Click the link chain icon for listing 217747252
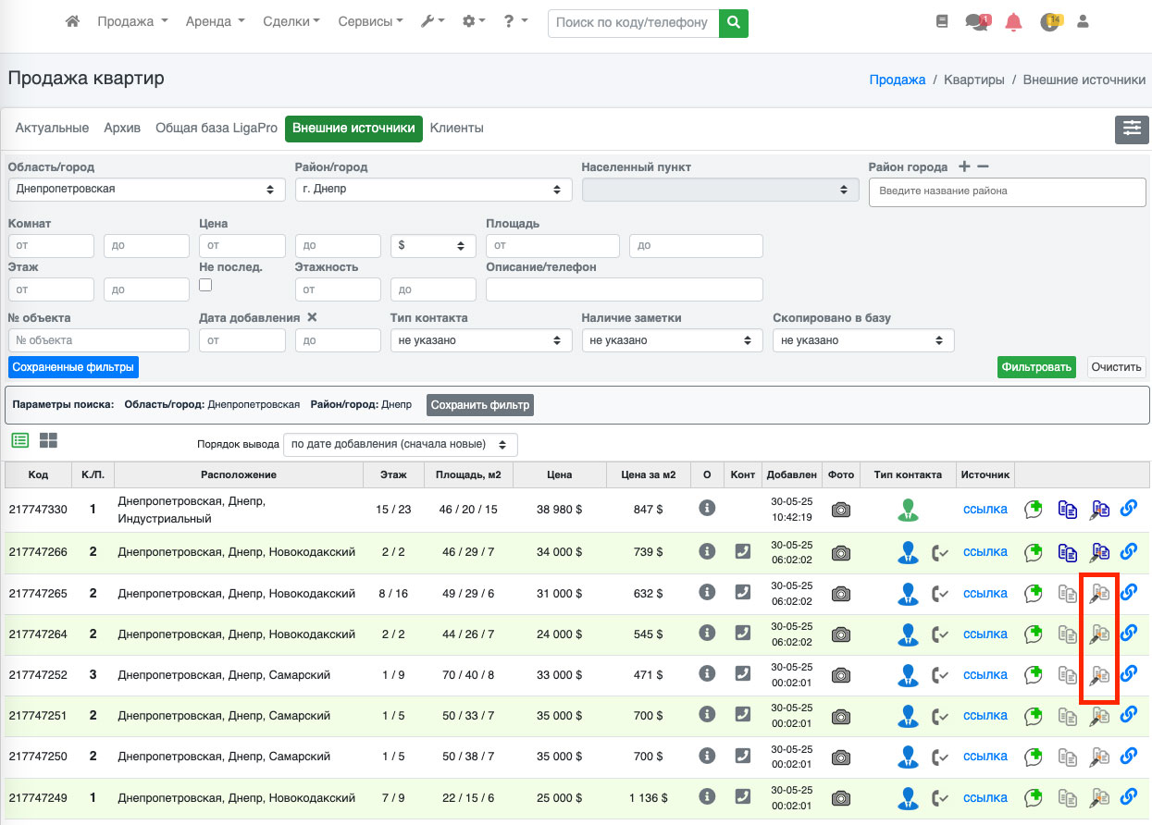Image resolution: width=1152 pixels, height=825 pixels. tap(1128, 674)
